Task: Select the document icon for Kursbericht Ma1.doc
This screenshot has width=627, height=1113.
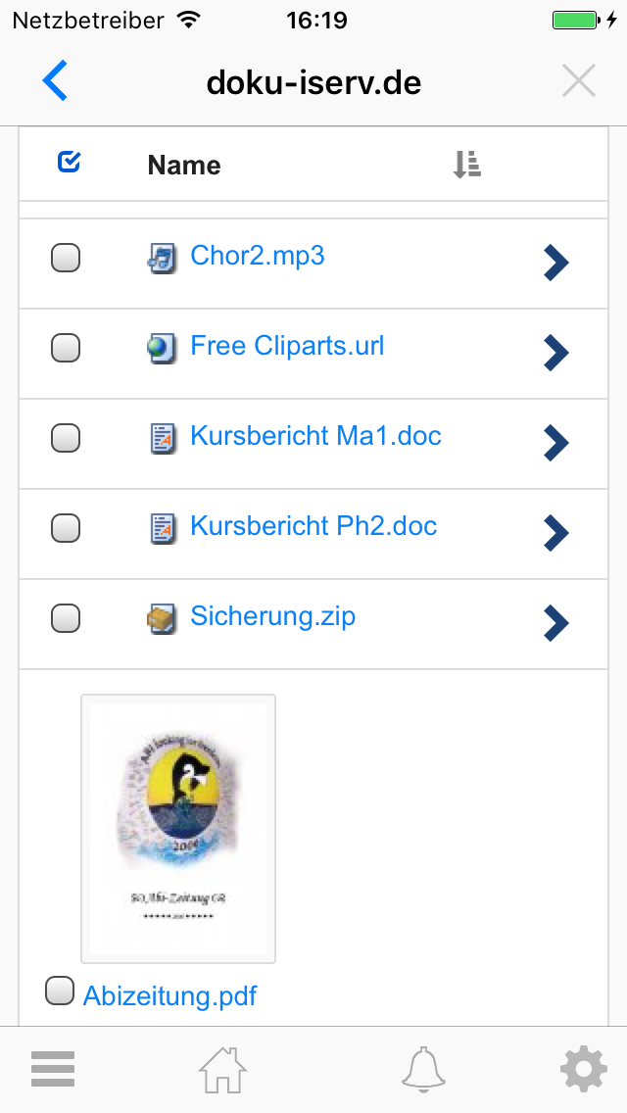Action: click(x=164, y=436)
